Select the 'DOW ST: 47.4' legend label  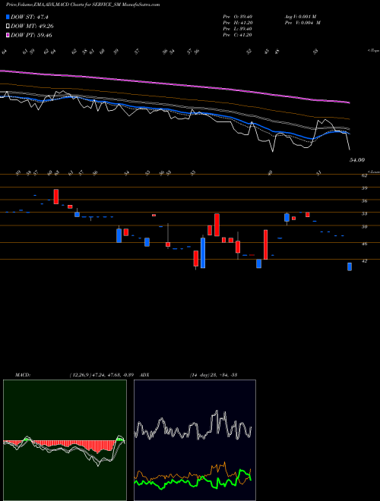[x=30, y=17]
